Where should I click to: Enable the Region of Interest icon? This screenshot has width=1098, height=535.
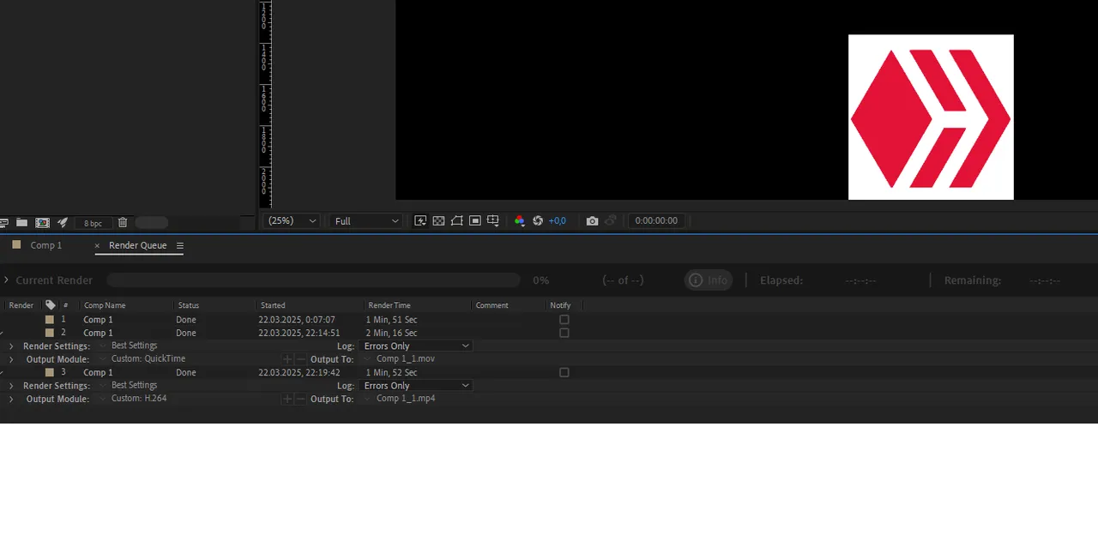point(474,220)
